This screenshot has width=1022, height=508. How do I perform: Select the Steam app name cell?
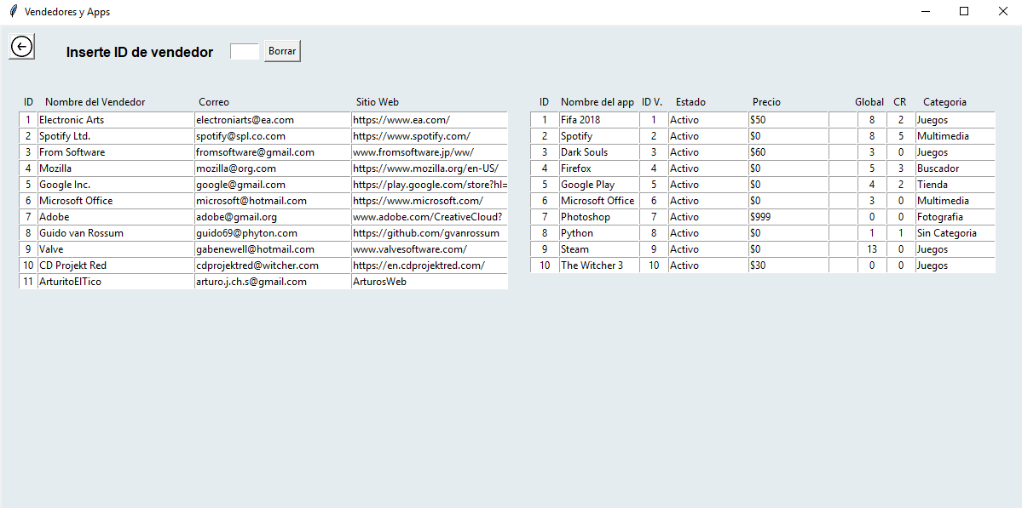pyautogui.click(x=599, y=249)
